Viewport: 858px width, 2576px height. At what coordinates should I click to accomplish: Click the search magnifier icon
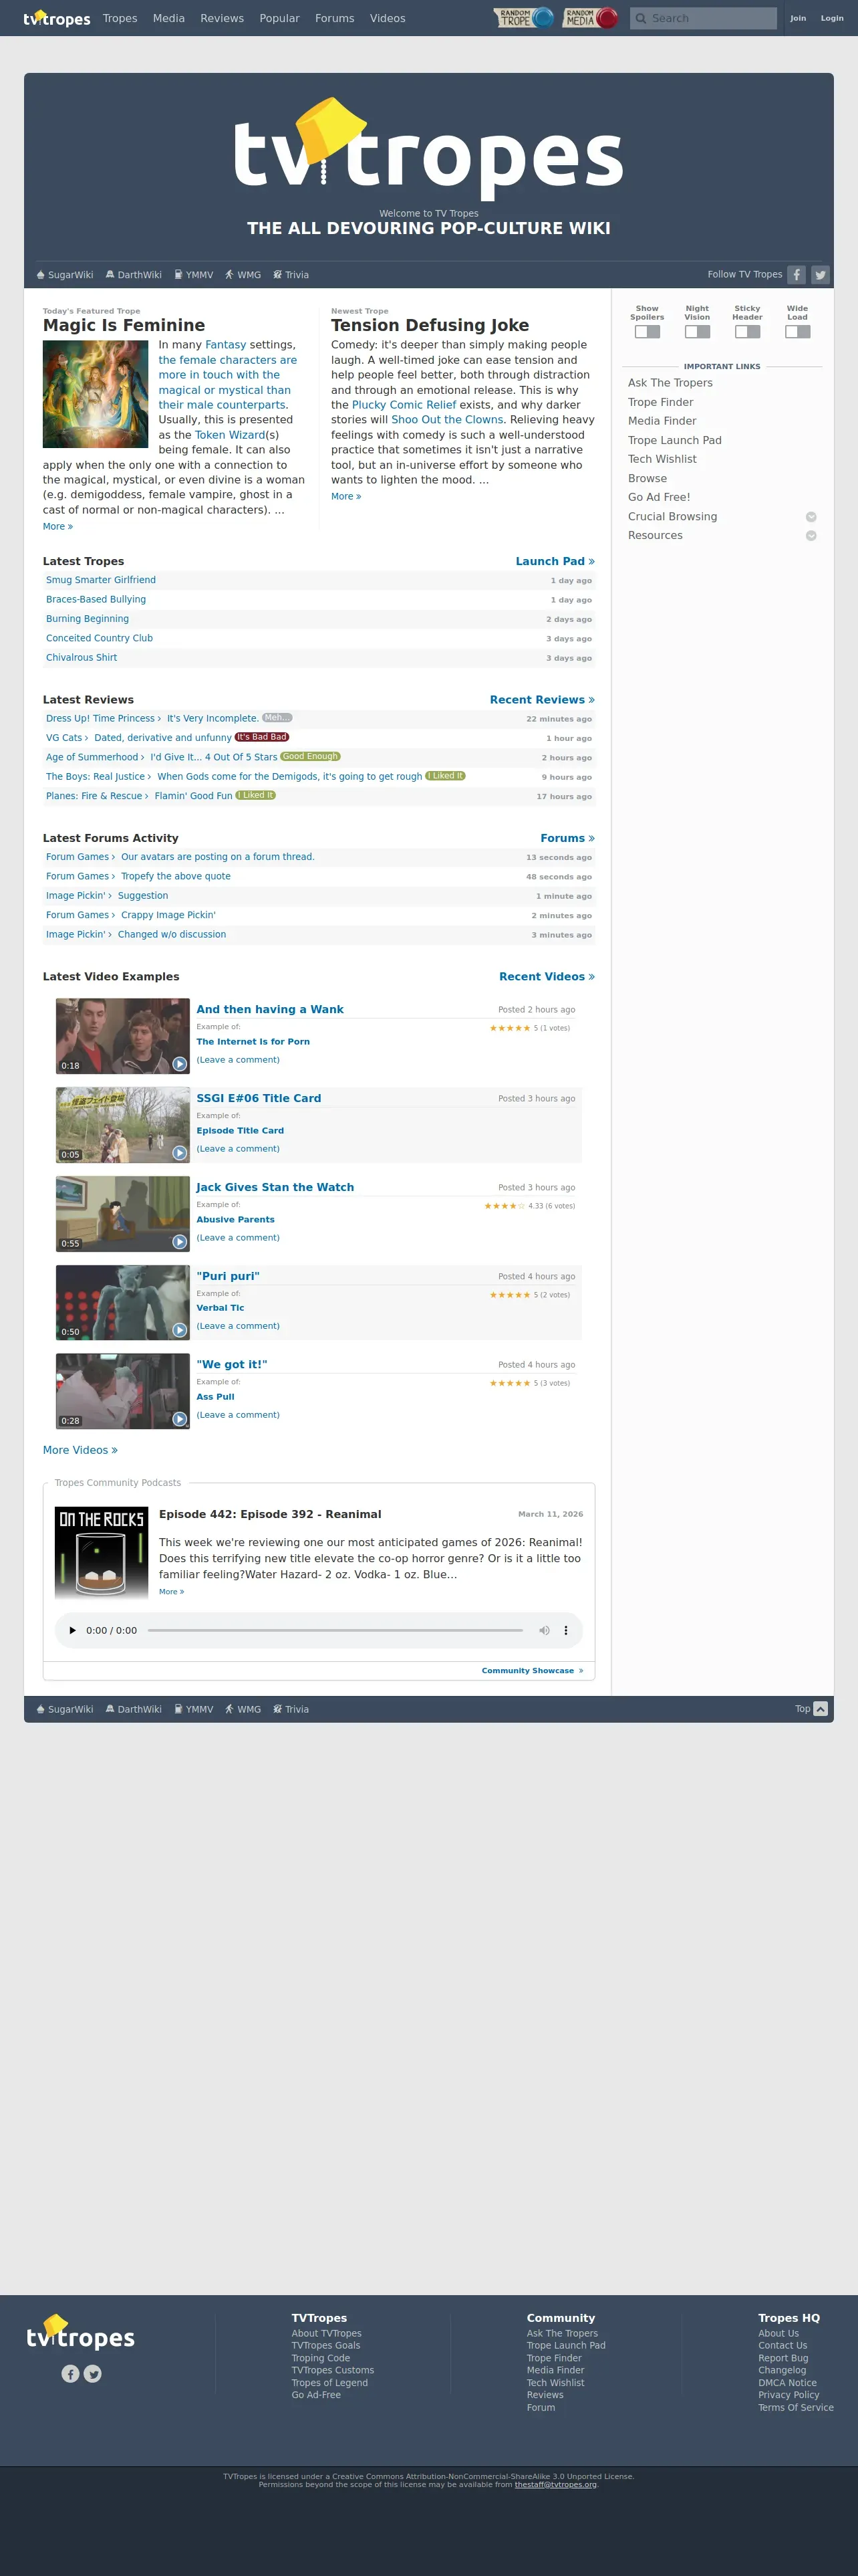coord(640,18)
